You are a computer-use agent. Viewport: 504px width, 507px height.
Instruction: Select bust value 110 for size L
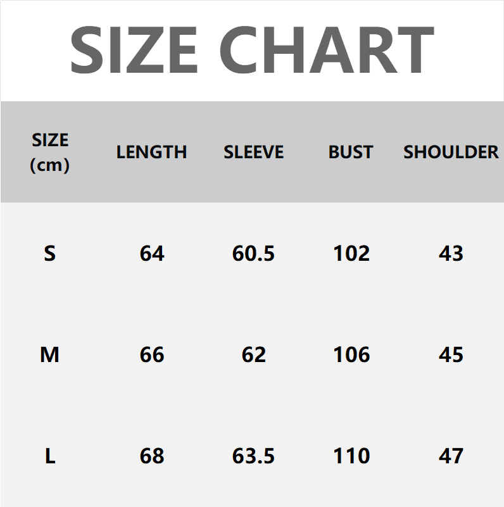(351, 456)
